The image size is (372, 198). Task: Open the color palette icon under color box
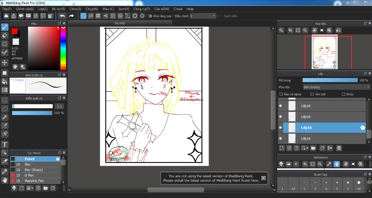[x=15, y=66]
